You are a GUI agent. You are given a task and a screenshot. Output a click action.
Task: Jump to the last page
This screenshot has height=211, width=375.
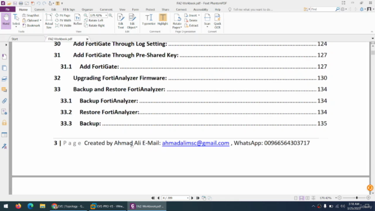coord(198,198)
